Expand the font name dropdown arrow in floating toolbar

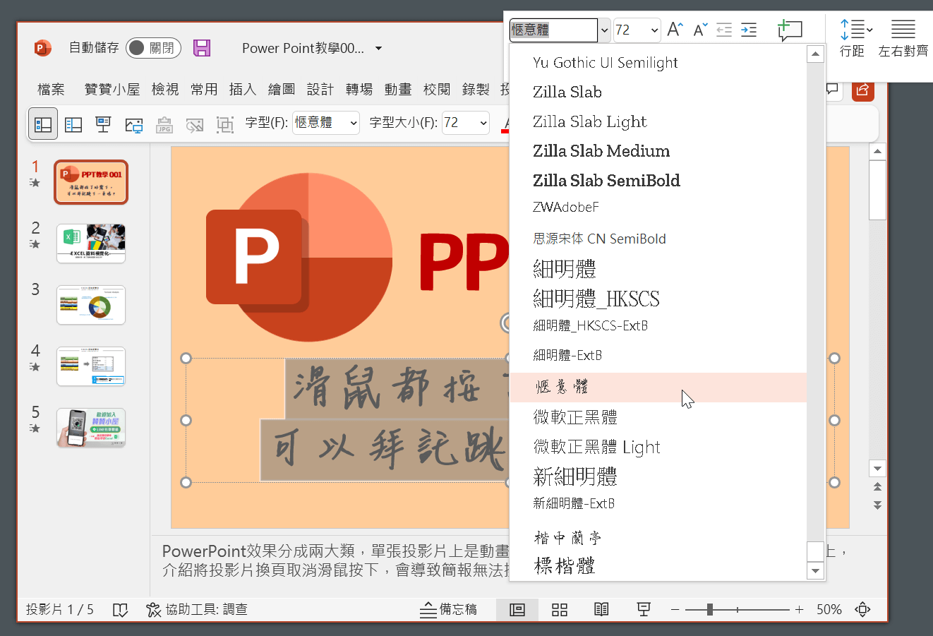pos(604,30)
